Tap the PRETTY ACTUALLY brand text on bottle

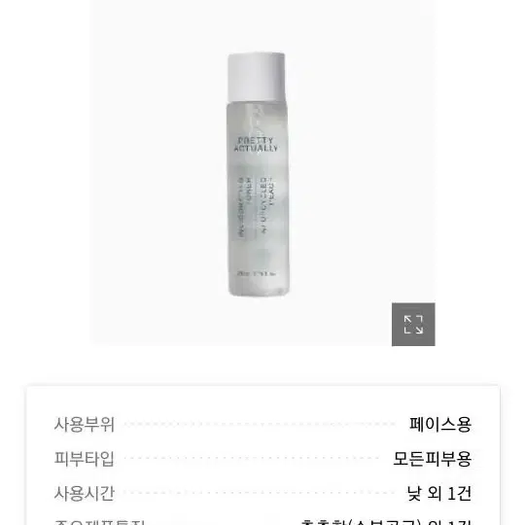point(256,145)
